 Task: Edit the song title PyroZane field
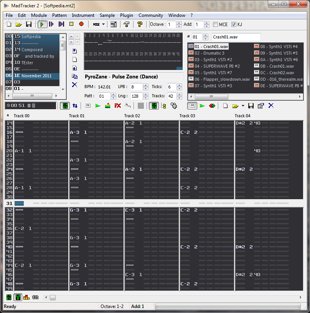point(133,77)
